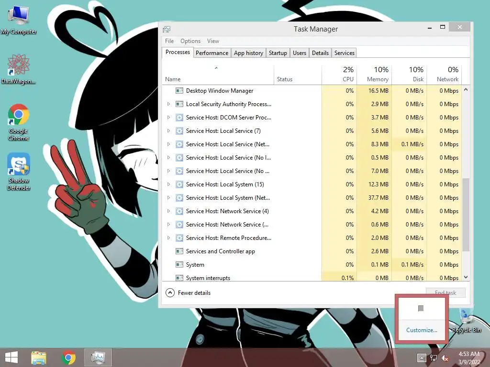Select the DataWagon desktop shortcut
Screen dimensions: 490x367
19,69
